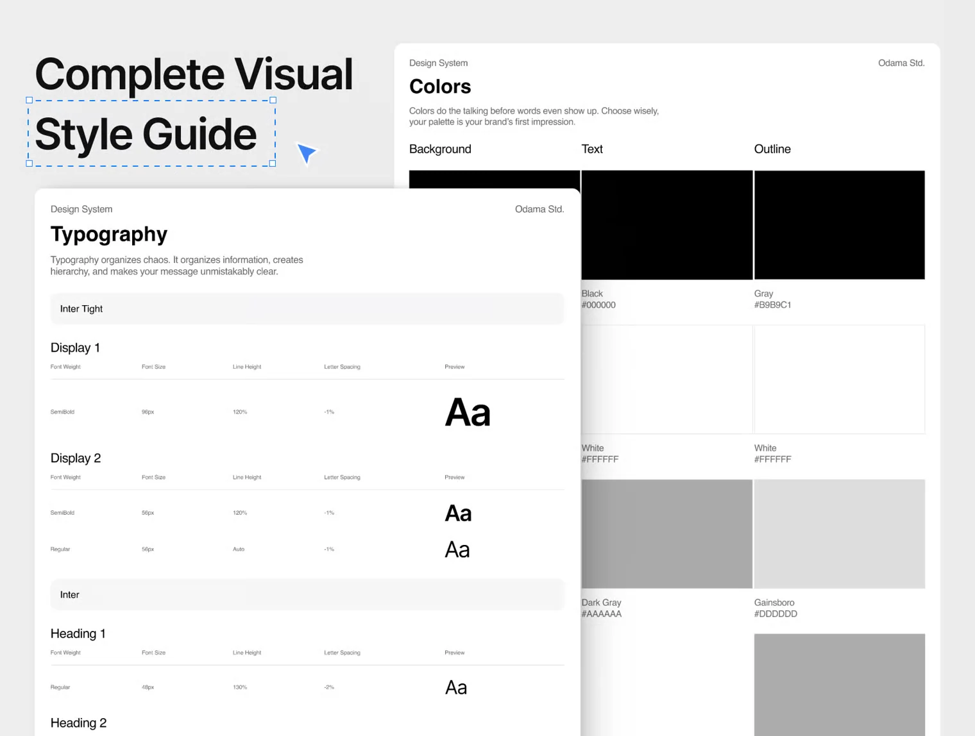Click "Letter Spacing" header under Display 2

click(x=342, y=477)
